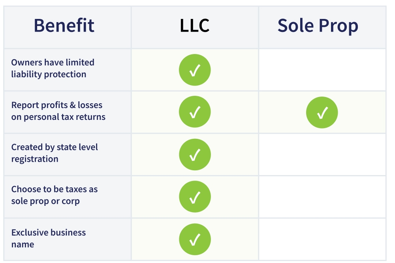Click the LLC checkmark for reporting profits & losses
This screenshot has height=263, width=395.
195,112
